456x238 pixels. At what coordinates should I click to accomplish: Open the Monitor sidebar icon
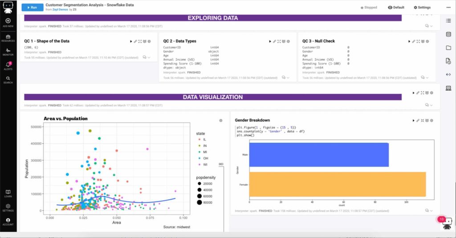8,52
